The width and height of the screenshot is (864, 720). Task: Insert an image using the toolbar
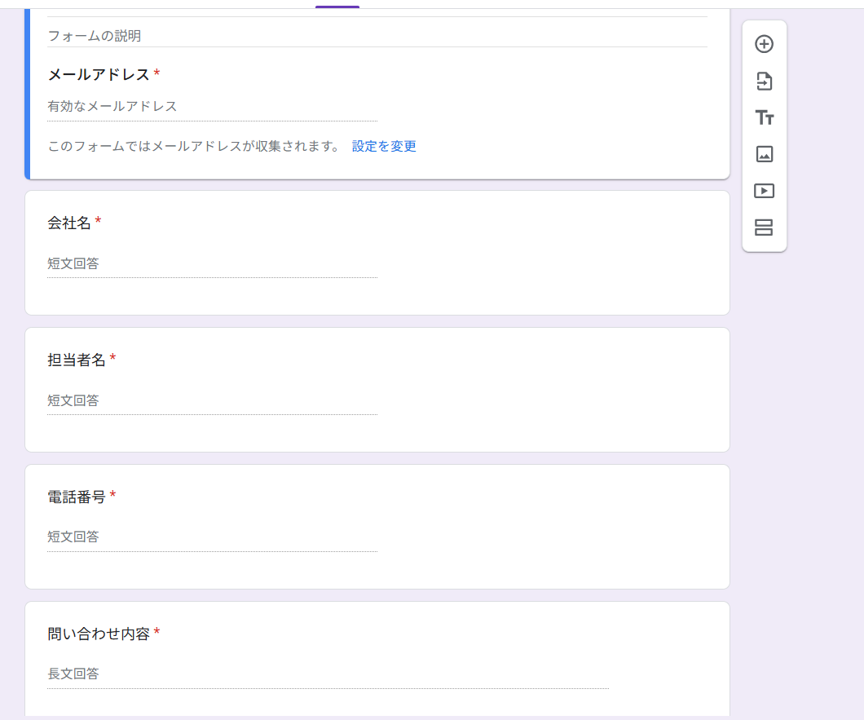pos(764,154)
